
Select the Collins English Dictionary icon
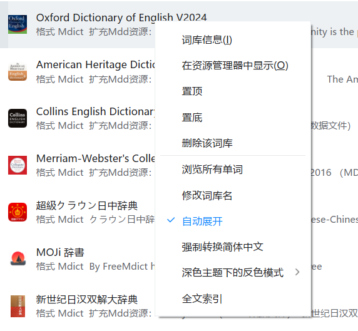click(18, 118)
